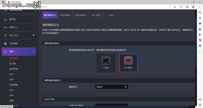Switch to the 連接埠觸發 tab
Image resolution: width=203 pixels, height=108 pixels.
(x=65, y=15)
